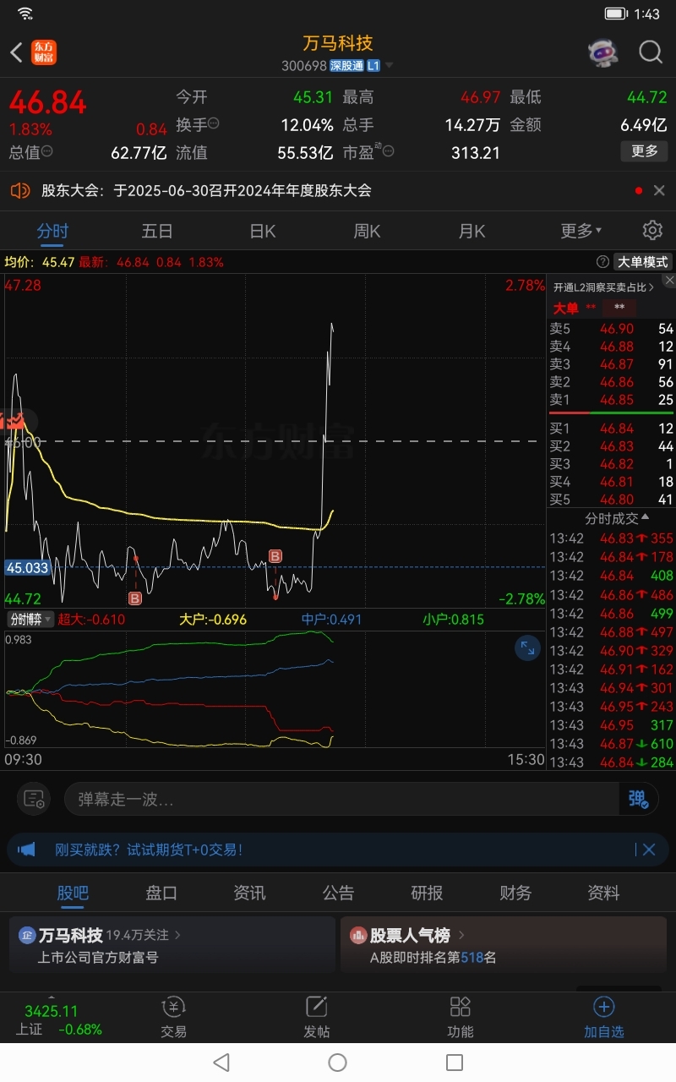
Task: Add stock via 加自选 icon
Action: (x=603, y=1017)
